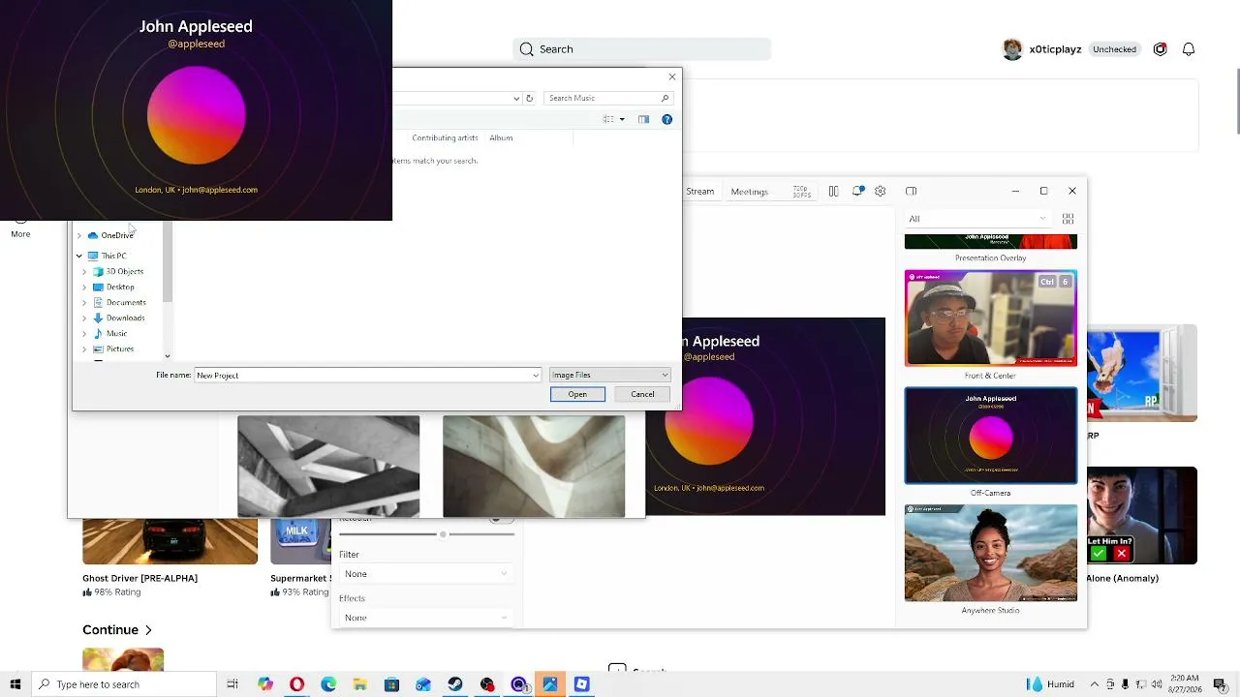Switch to the Meetings tab in Camo
Viewport: 1240px width, 697px height.
click(750, 192)
